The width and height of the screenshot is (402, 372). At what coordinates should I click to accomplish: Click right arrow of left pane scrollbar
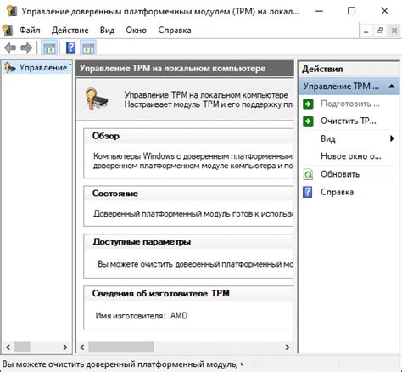(x=65, y=347)
